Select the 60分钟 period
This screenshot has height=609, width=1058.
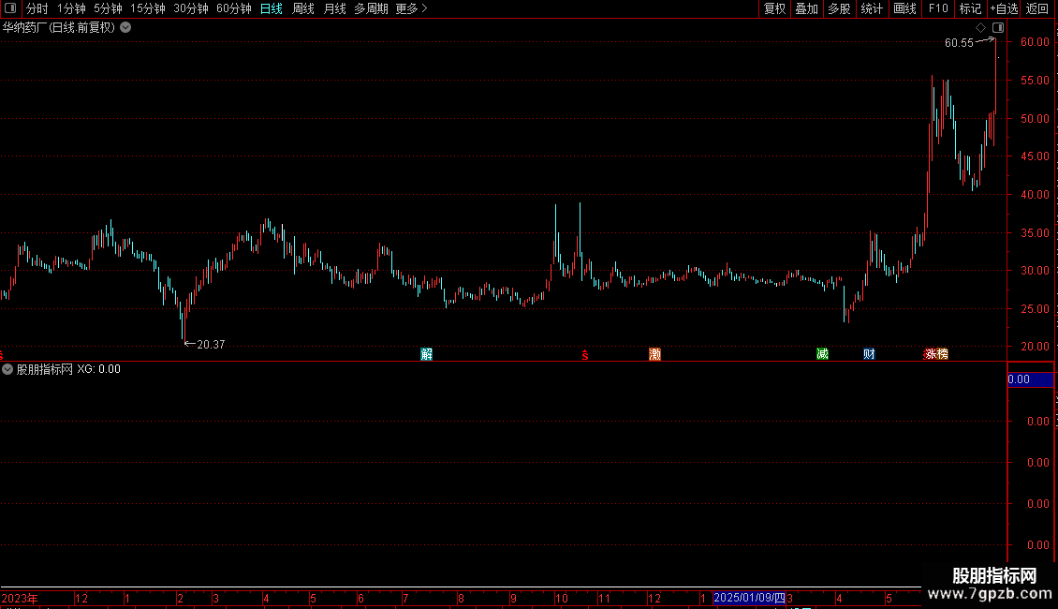tap(234, 8)
